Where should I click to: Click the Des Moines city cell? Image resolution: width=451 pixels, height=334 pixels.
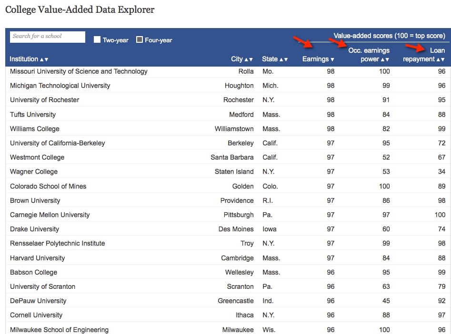pos(236,229)
